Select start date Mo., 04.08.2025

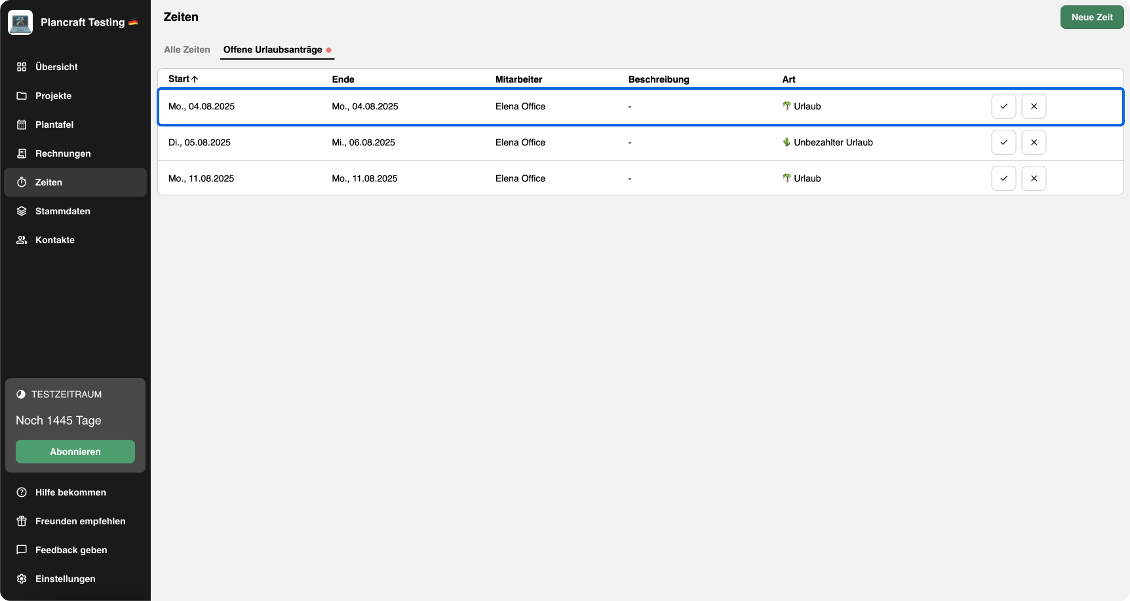(x=201, y=106)
